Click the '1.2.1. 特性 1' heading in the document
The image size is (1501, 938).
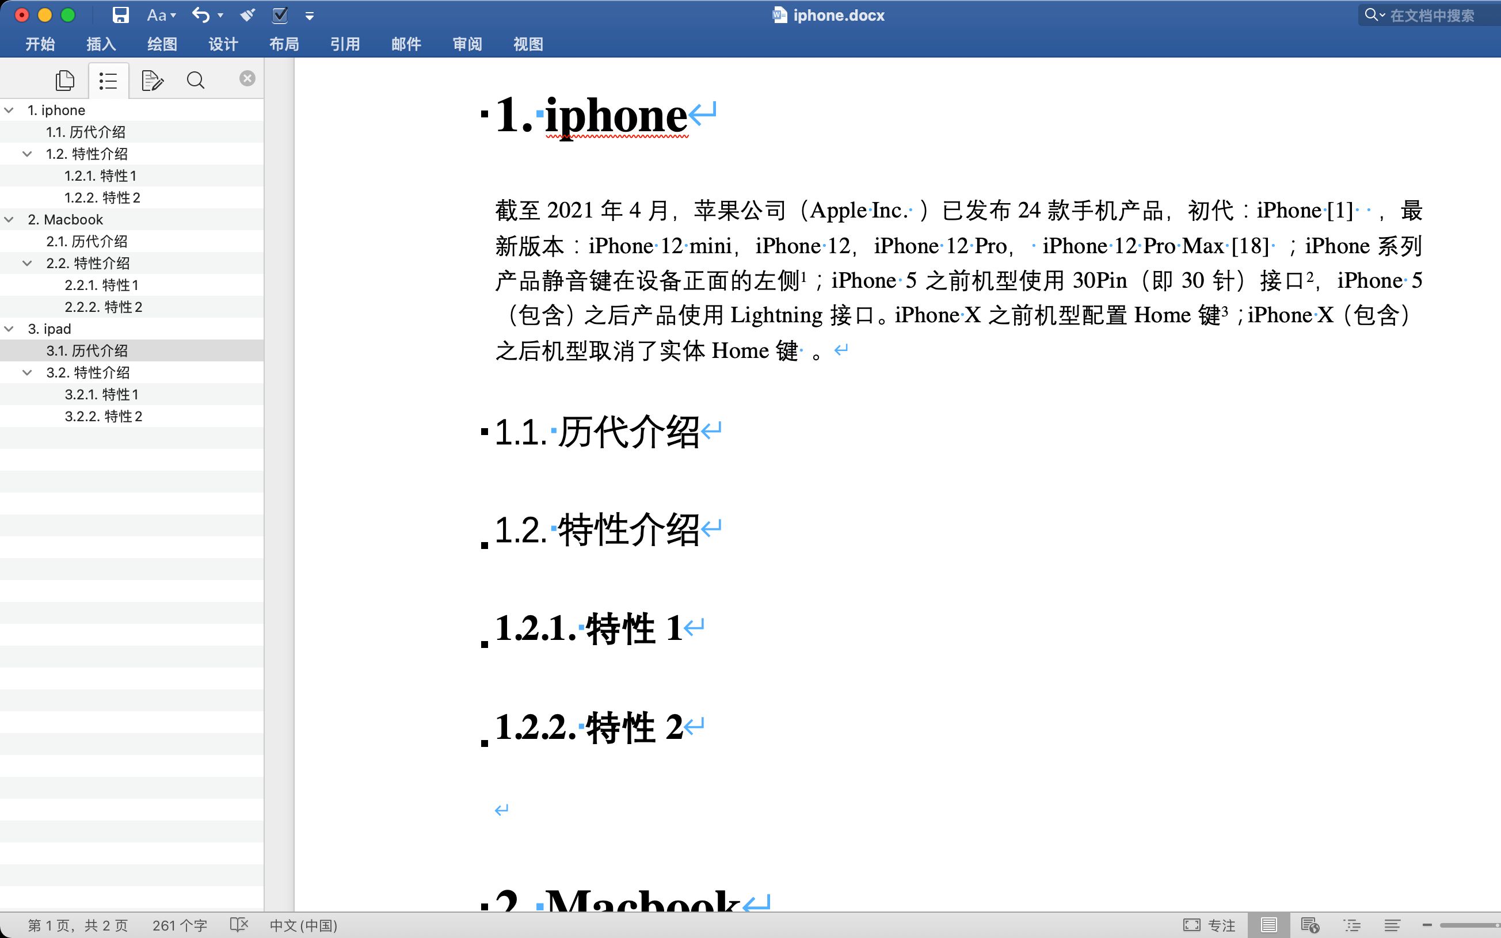(589, 628)
